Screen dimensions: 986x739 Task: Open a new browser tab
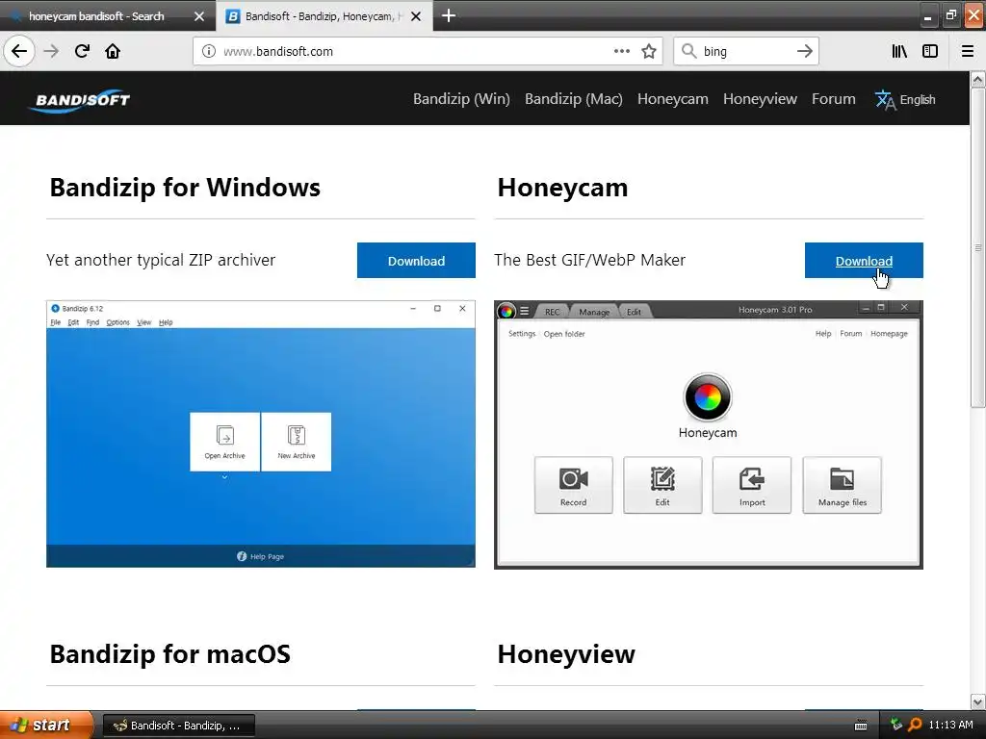click(x=449, y=15)
